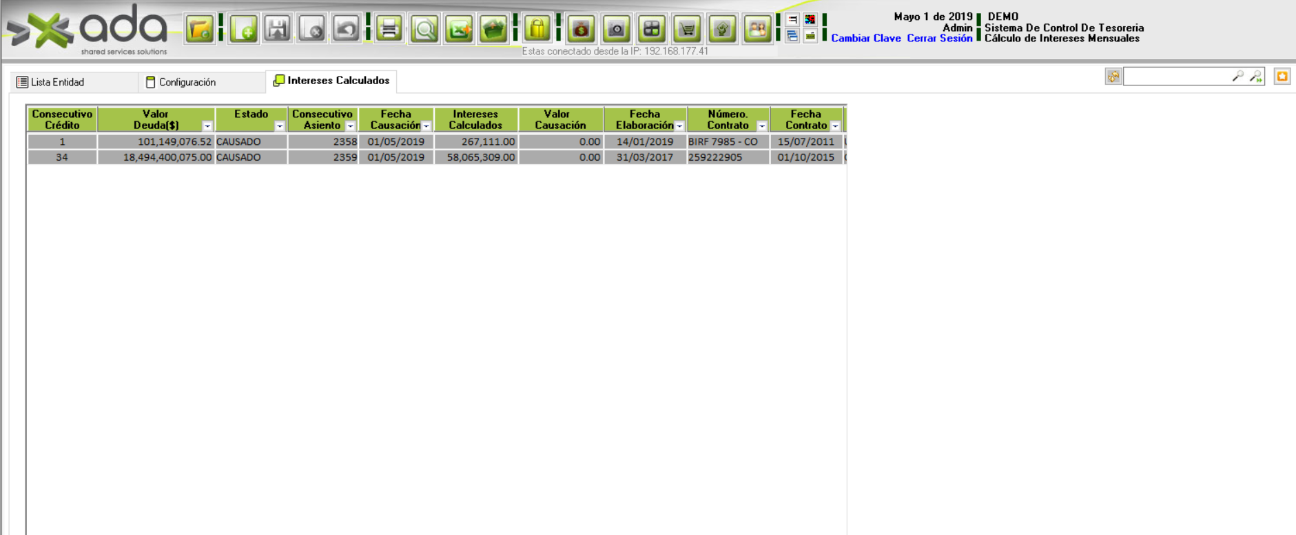Open the magnifying glass search toolbar icon
This screenshot has width=1296, height=535.
pyautogui.click(x=424, y=30)
